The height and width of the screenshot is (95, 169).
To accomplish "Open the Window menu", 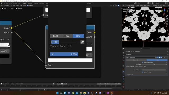I will point(15,3).
